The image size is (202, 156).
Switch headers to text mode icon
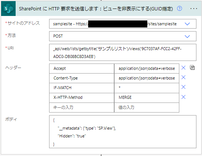(x=192, y=68)
